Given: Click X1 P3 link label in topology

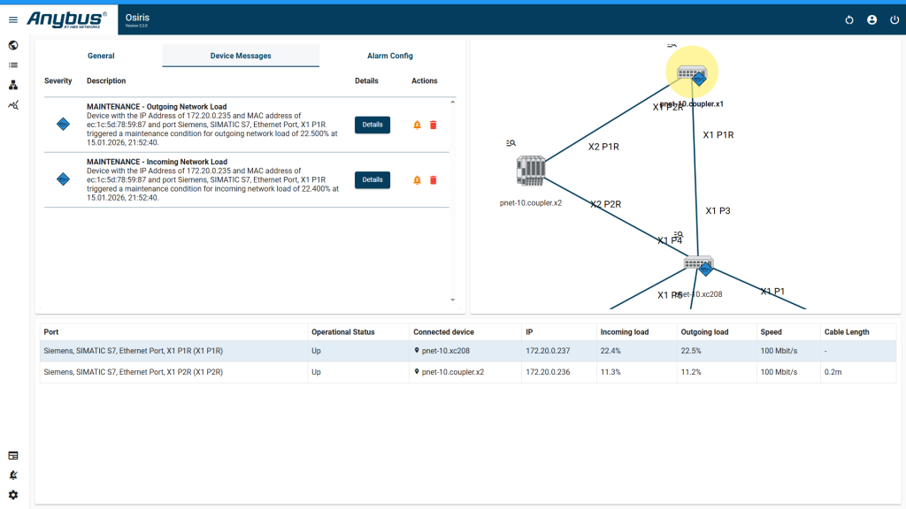Looking at the screenshot, I should 718,210.
